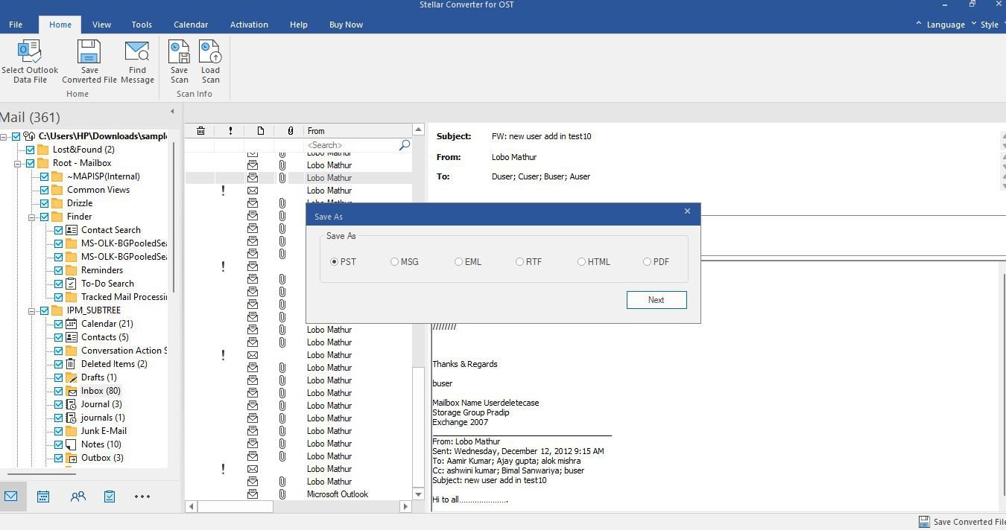
Task: Click the mail list horizontal scrollbar thumb
Action: click(x=235, y=507)
